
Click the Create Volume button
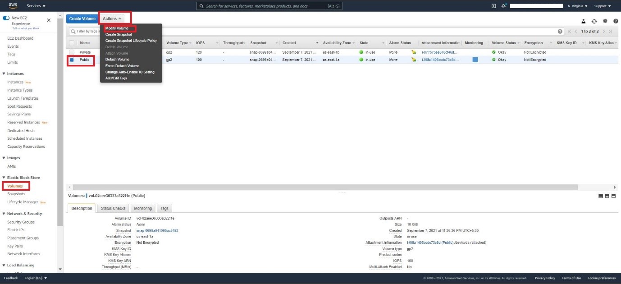(82, 18)
